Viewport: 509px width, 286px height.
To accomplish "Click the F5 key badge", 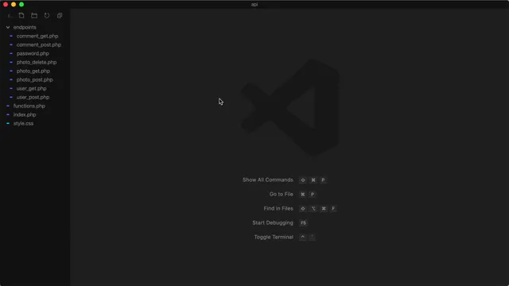I will click(303, 222).
